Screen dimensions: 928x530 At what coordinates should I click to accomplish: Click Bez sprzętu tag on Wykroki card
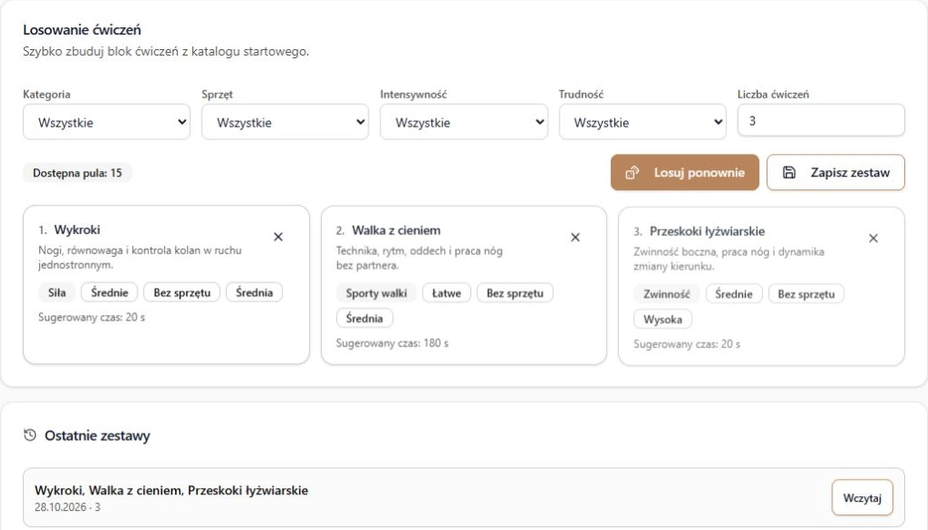pyautogui.click(x=181, y=293)
